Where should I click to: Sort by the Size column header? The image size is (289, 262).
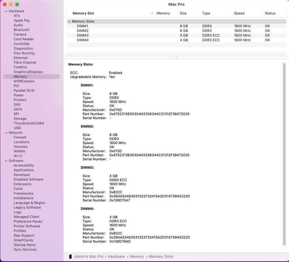point(183,13)
